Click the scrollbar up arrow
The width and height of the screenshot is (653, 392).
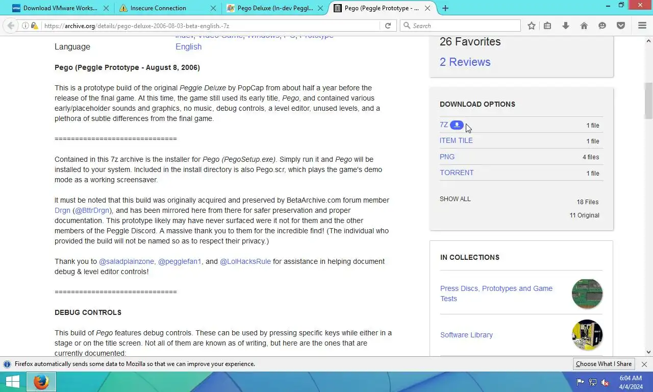(x=649, y=41)
